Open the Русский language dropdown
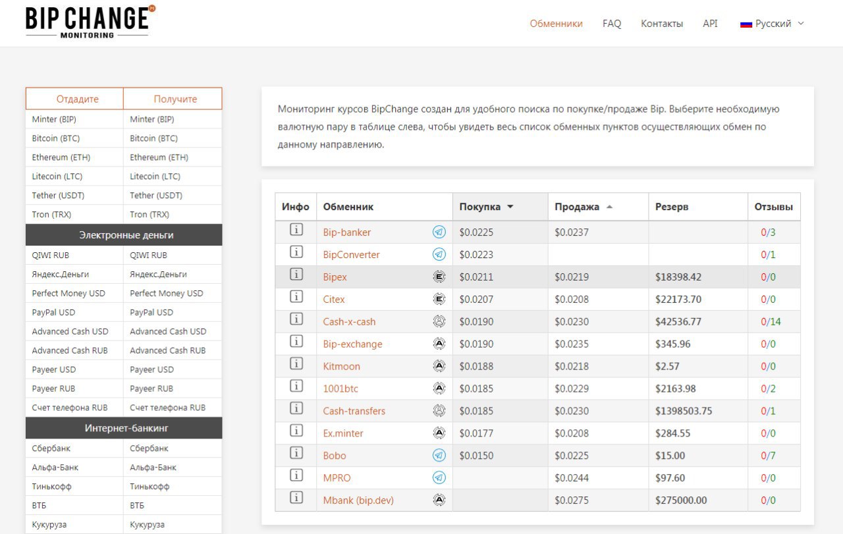Screen dimensions: 843x534 click(x=773, y=23)
